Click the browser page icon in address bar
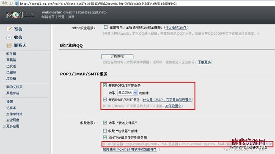Image resolution: width=275 pixels, height=154 pixels. tap(17, 3)
